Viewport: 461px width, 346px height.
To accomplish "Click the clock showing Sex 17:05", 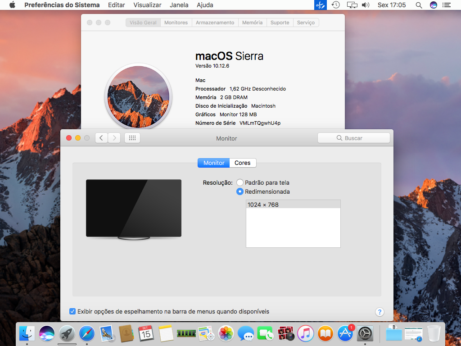I will coord(392,5).
